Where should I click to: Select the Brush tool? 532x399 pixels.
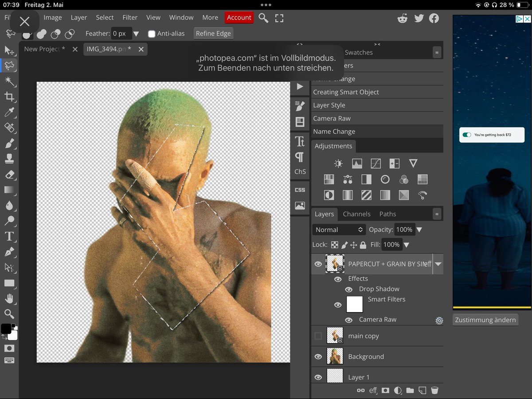9,143
